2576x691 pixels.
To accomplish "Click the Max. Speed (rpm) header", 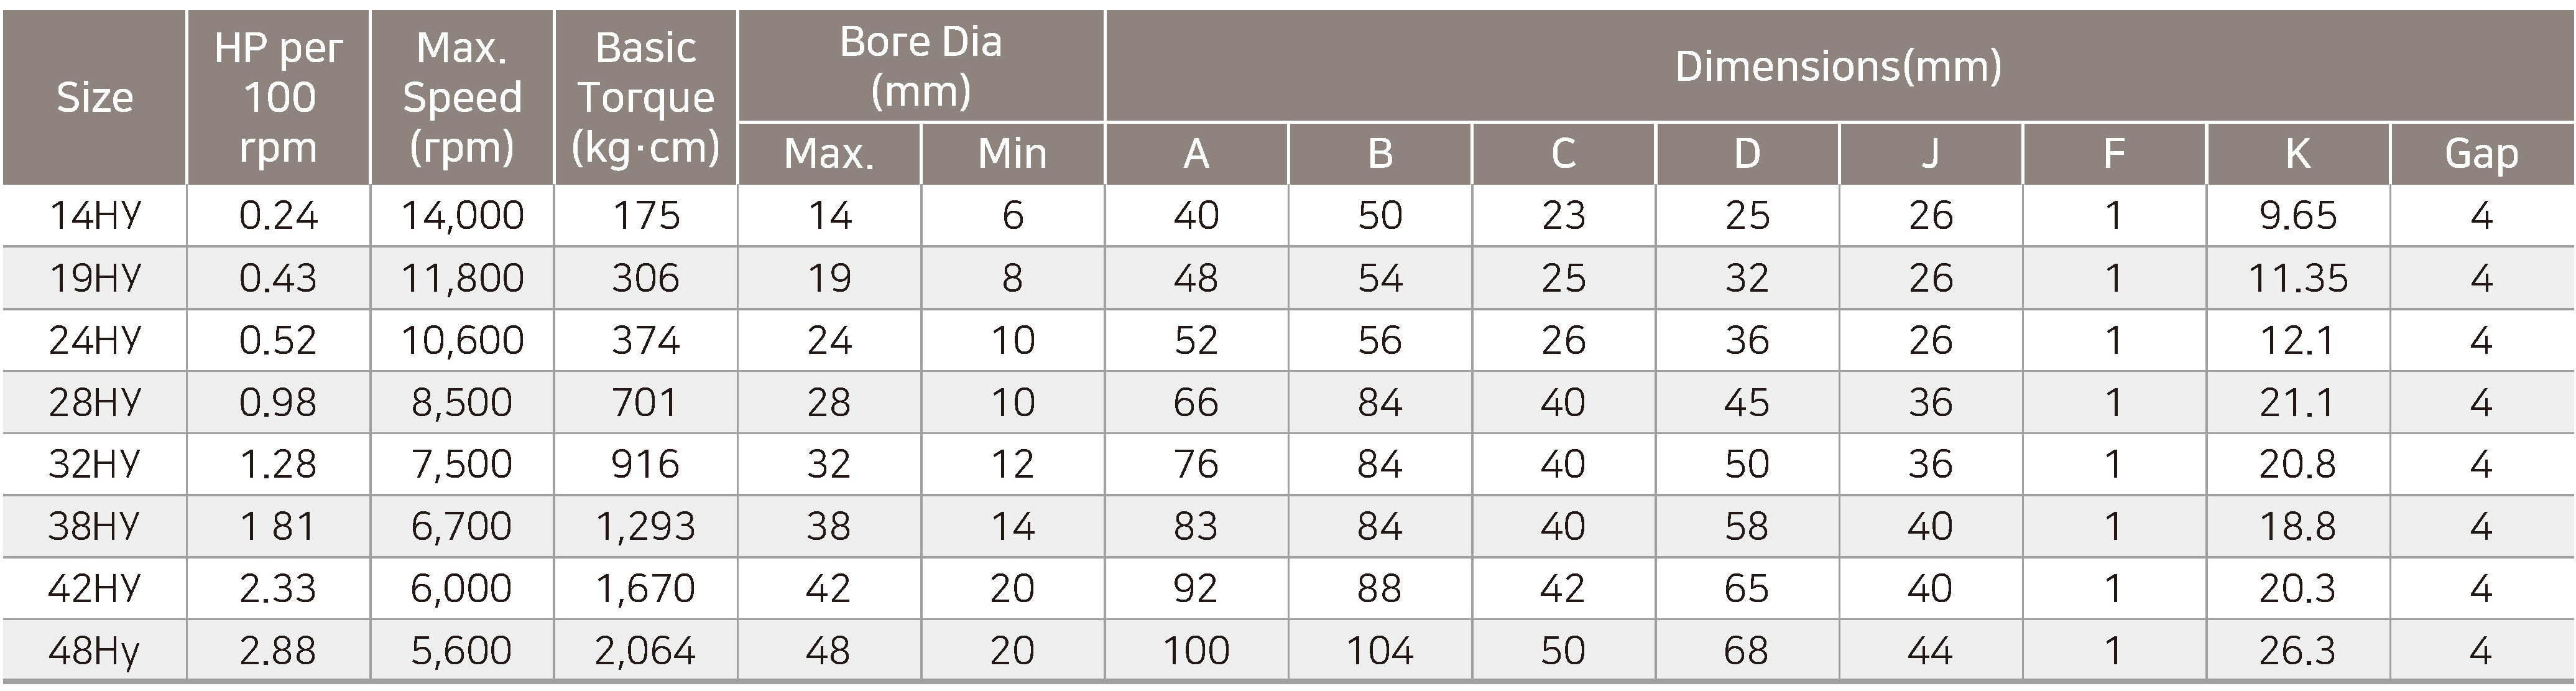I will pyautogui.click(x=462, y=98).
